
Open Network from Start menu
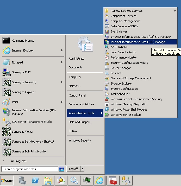[x=85, y=86]
